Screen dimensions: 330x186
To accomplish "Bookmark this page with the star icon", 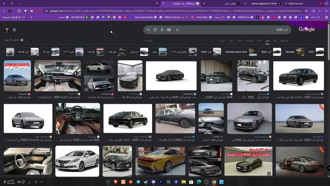I will point(46,11).
